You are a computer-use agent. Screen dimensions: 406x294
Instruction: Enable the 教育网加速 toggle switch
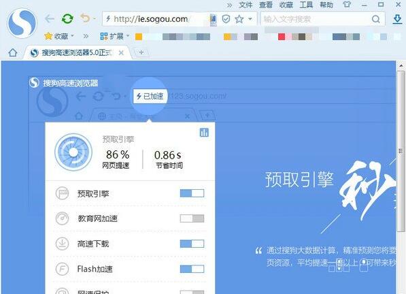pos(192,218)
